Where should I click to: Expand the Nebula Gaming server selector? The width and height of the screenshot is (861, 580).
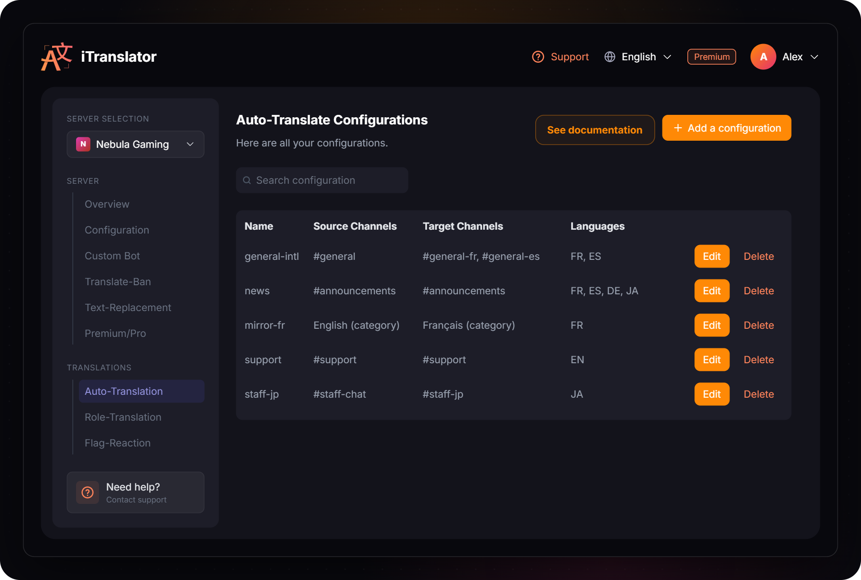tap(135, 144)
